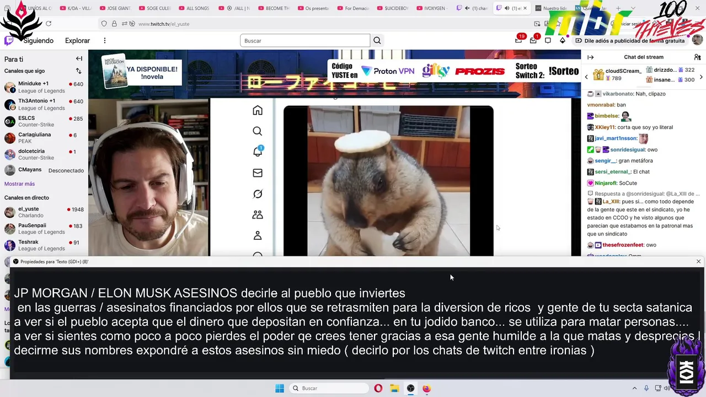Show previous gift leaderboard entries arrow
The width and height of the screenshot is (706, 397).
coord(586,77)
